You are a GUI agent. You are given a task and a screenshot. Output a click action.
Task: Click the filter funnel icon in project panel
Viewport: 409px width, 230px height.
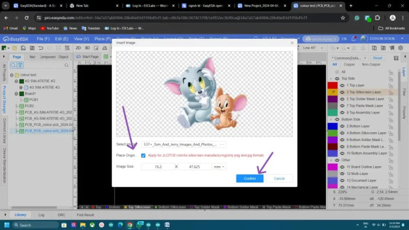(21, 66)
